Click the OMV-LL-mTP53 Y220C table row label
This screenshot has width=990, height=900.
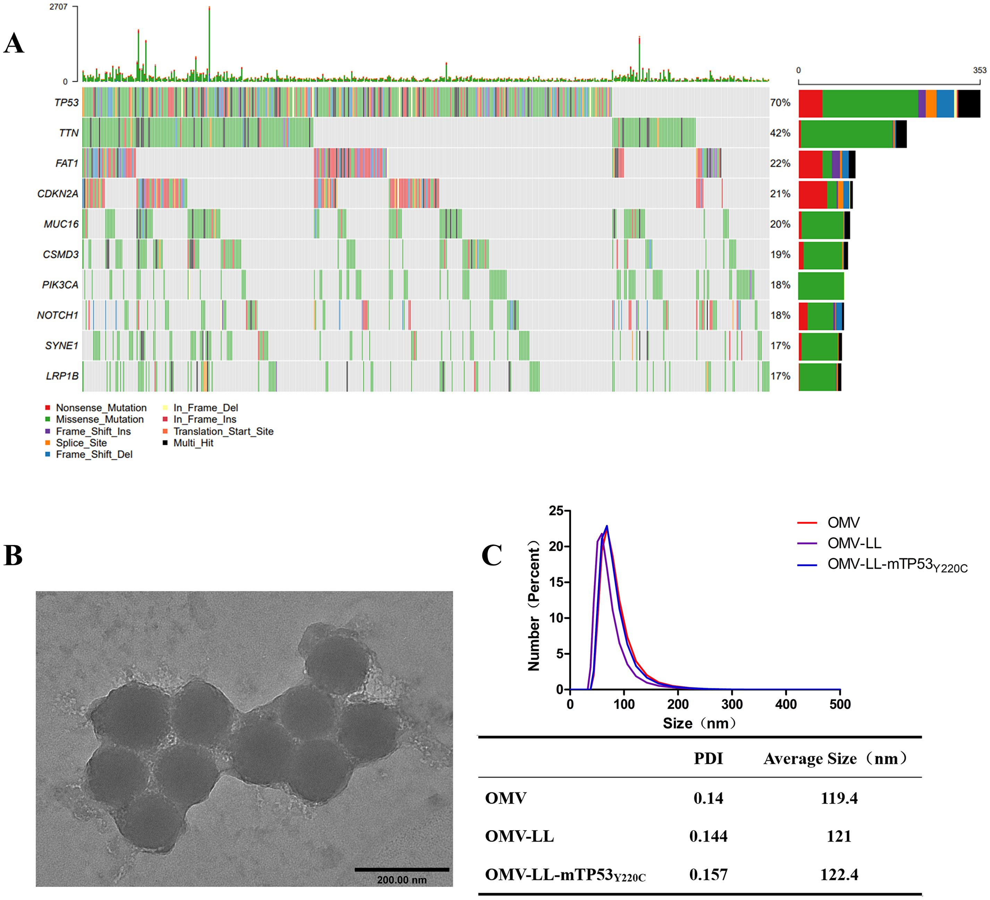tap(566, 875)
